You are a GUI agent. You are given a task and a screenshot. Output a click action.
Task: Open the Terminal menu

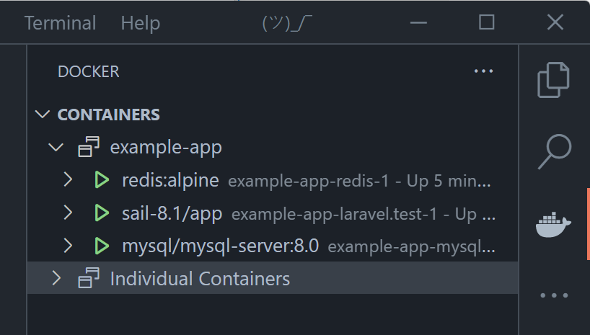(60, 23)
